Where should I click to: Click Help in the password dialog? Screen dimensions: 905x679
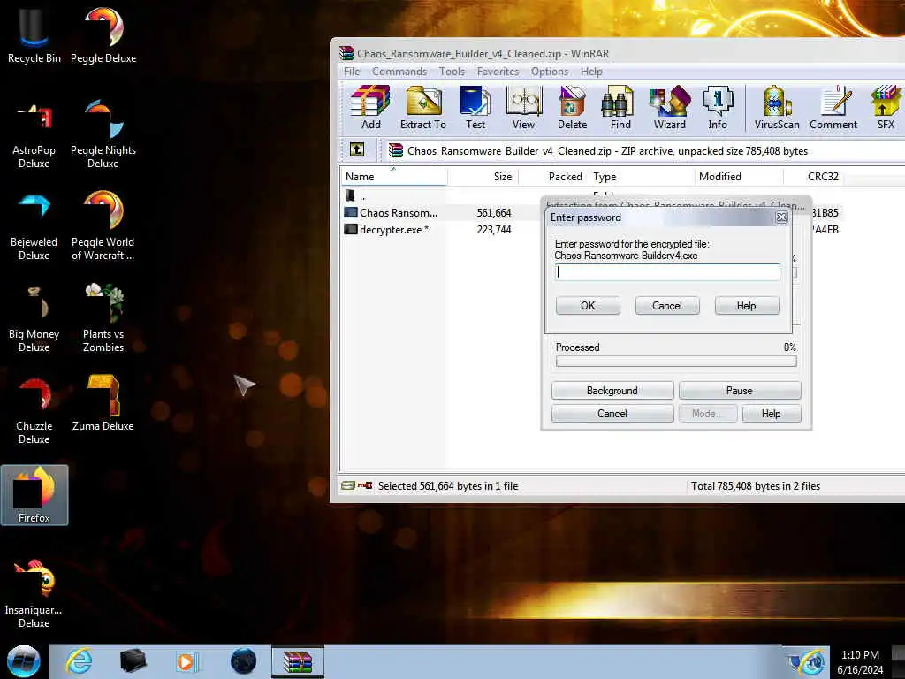(746, 305)
